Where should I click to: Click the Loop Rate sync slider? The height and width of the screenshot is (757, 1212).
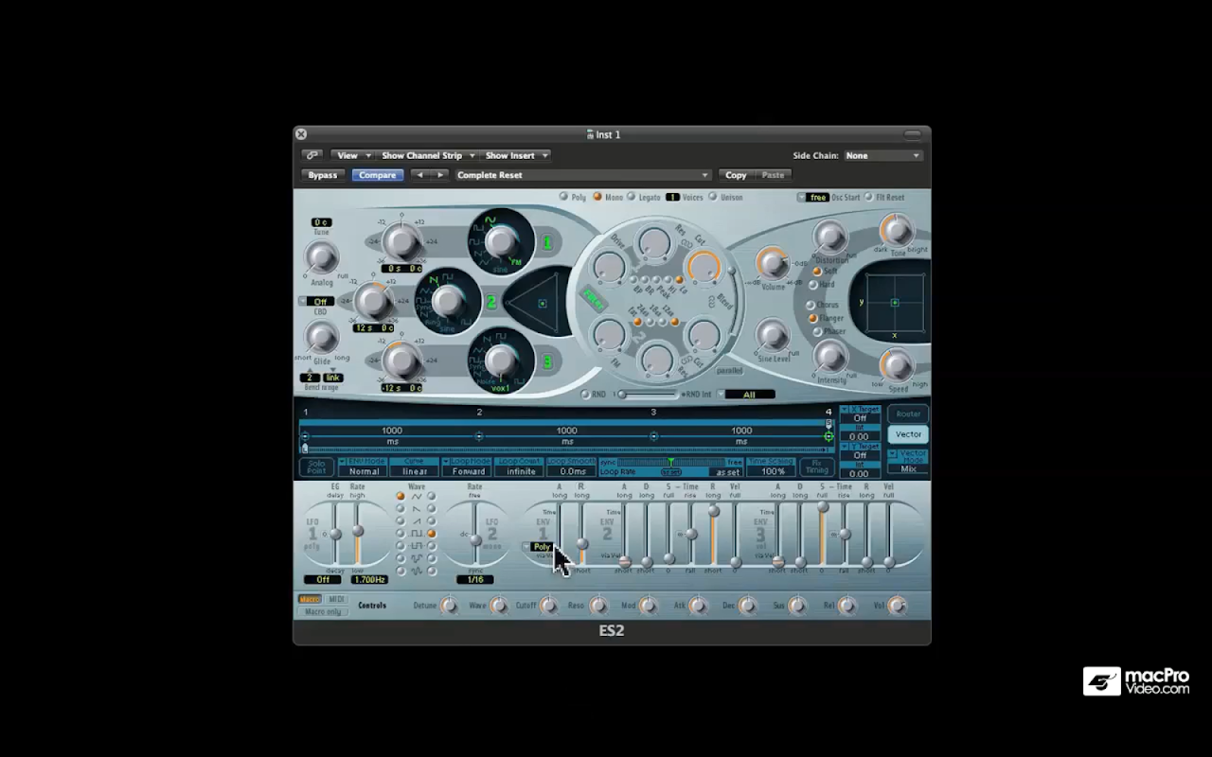[670, 462]
